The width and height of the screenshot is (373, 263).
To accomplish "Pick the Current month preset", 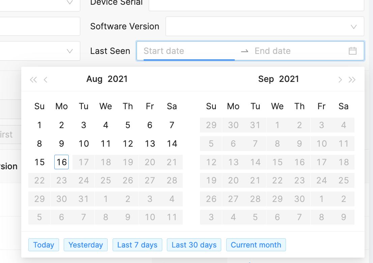I will [256, 245].
